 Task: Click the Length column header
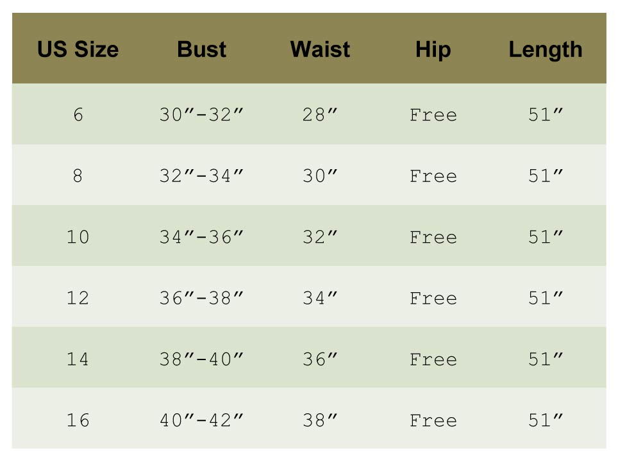pos(546,49)
